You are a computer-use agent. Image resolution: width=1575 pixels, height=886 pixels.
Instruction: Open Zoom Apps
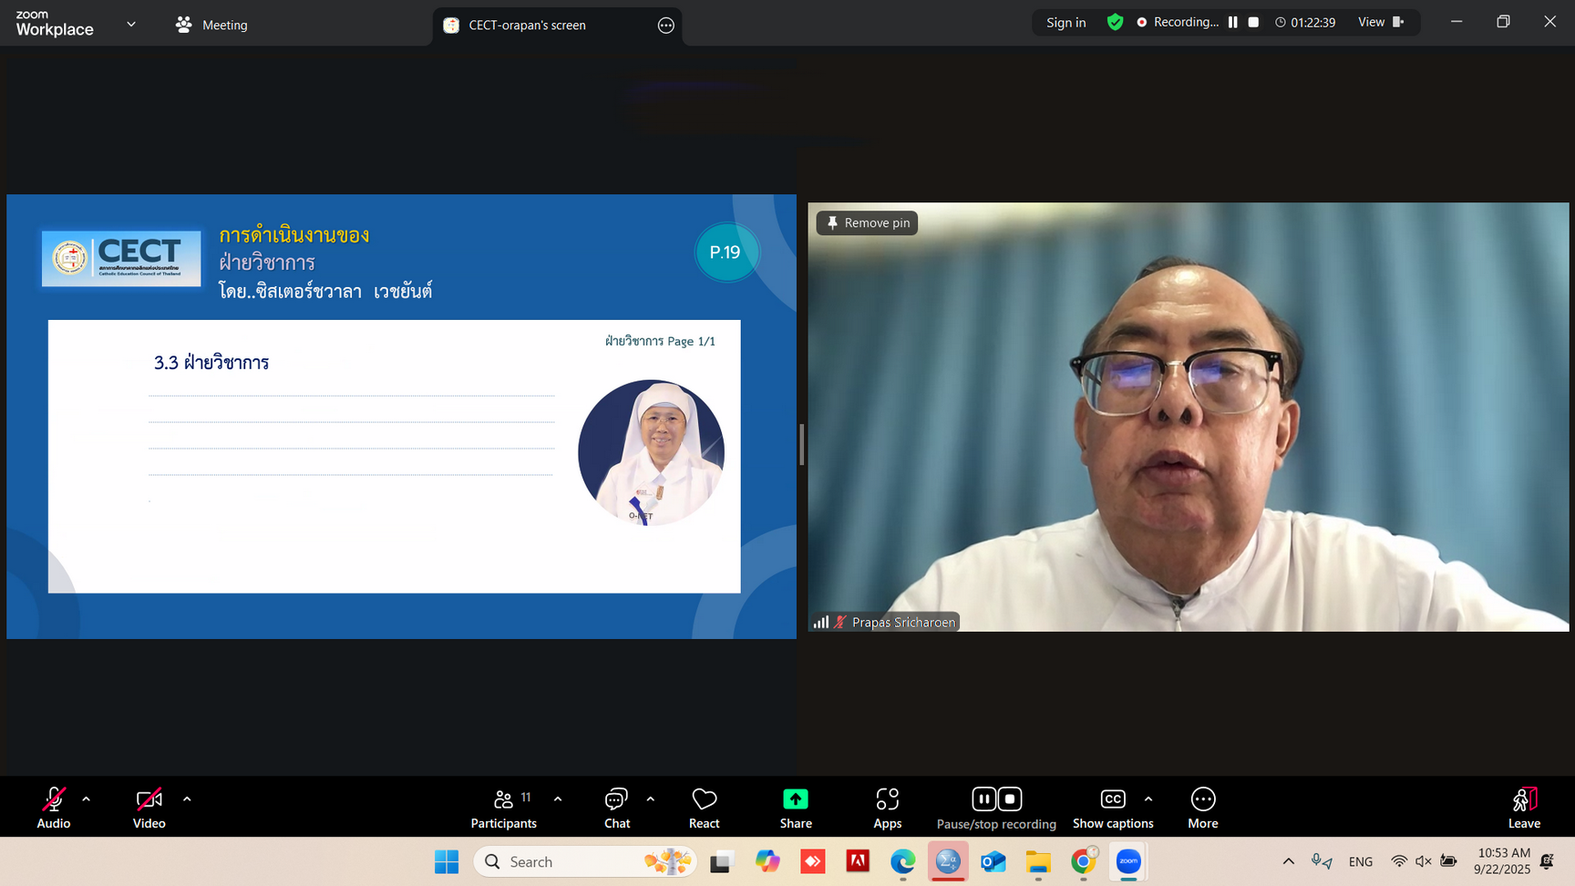(887, 808)
